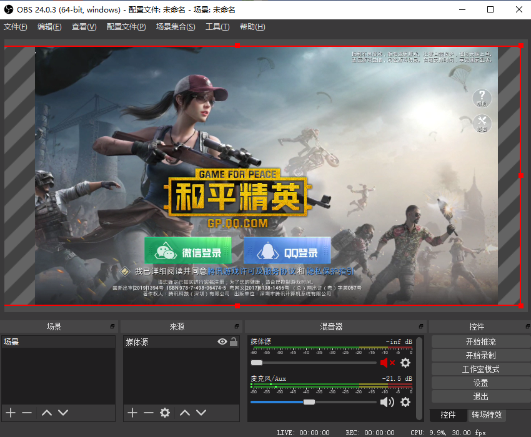This screenshot has height=437, width=531.
Task: Move source up in sources panel
Action: [185, 413]
